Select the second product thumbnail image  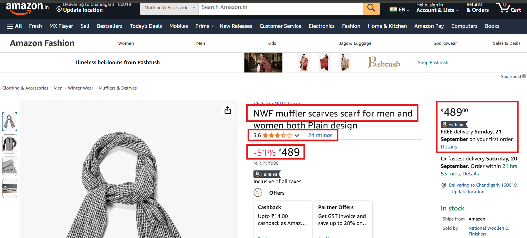[x=9, y=144]
